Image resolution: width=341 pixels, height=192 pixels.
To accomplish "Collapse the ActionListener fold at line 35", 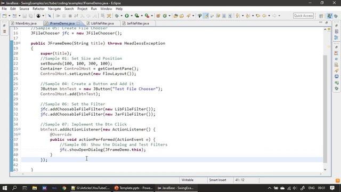I will pyautogui.click(x=19, y=129).
